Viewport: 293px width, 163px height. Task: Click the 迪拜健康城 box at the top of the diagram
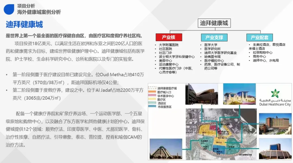[214, 23]
